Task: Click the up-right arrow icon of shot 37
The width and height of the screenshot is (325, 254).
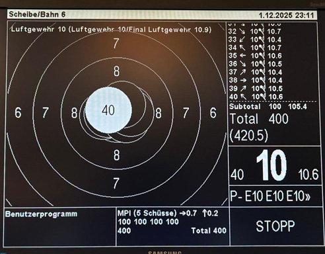Action: [243, 72]
